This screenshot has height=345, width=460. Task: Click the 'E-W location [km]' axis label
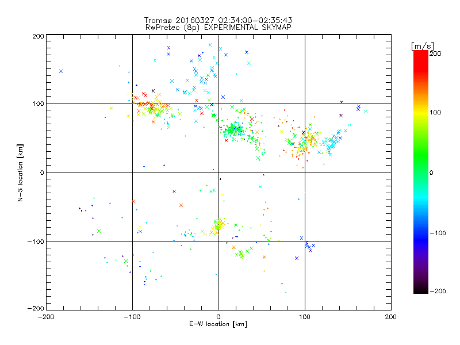coord(218,324)
